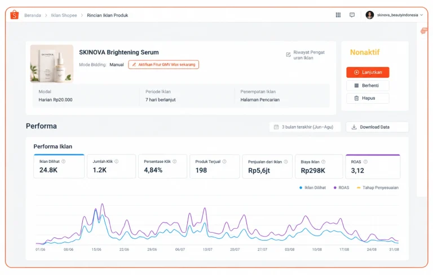This screenshot has width=433, height=275.
Task: Click Rincian Iklan Produk breadcrumb text
Action: tap(108, 15)
